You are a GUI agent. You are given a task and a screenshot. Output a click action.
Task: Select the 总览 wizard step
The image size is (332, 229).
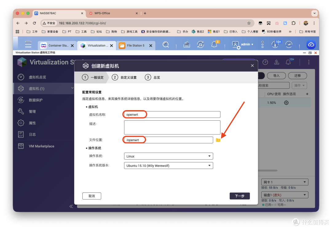(x=152, y=77)
